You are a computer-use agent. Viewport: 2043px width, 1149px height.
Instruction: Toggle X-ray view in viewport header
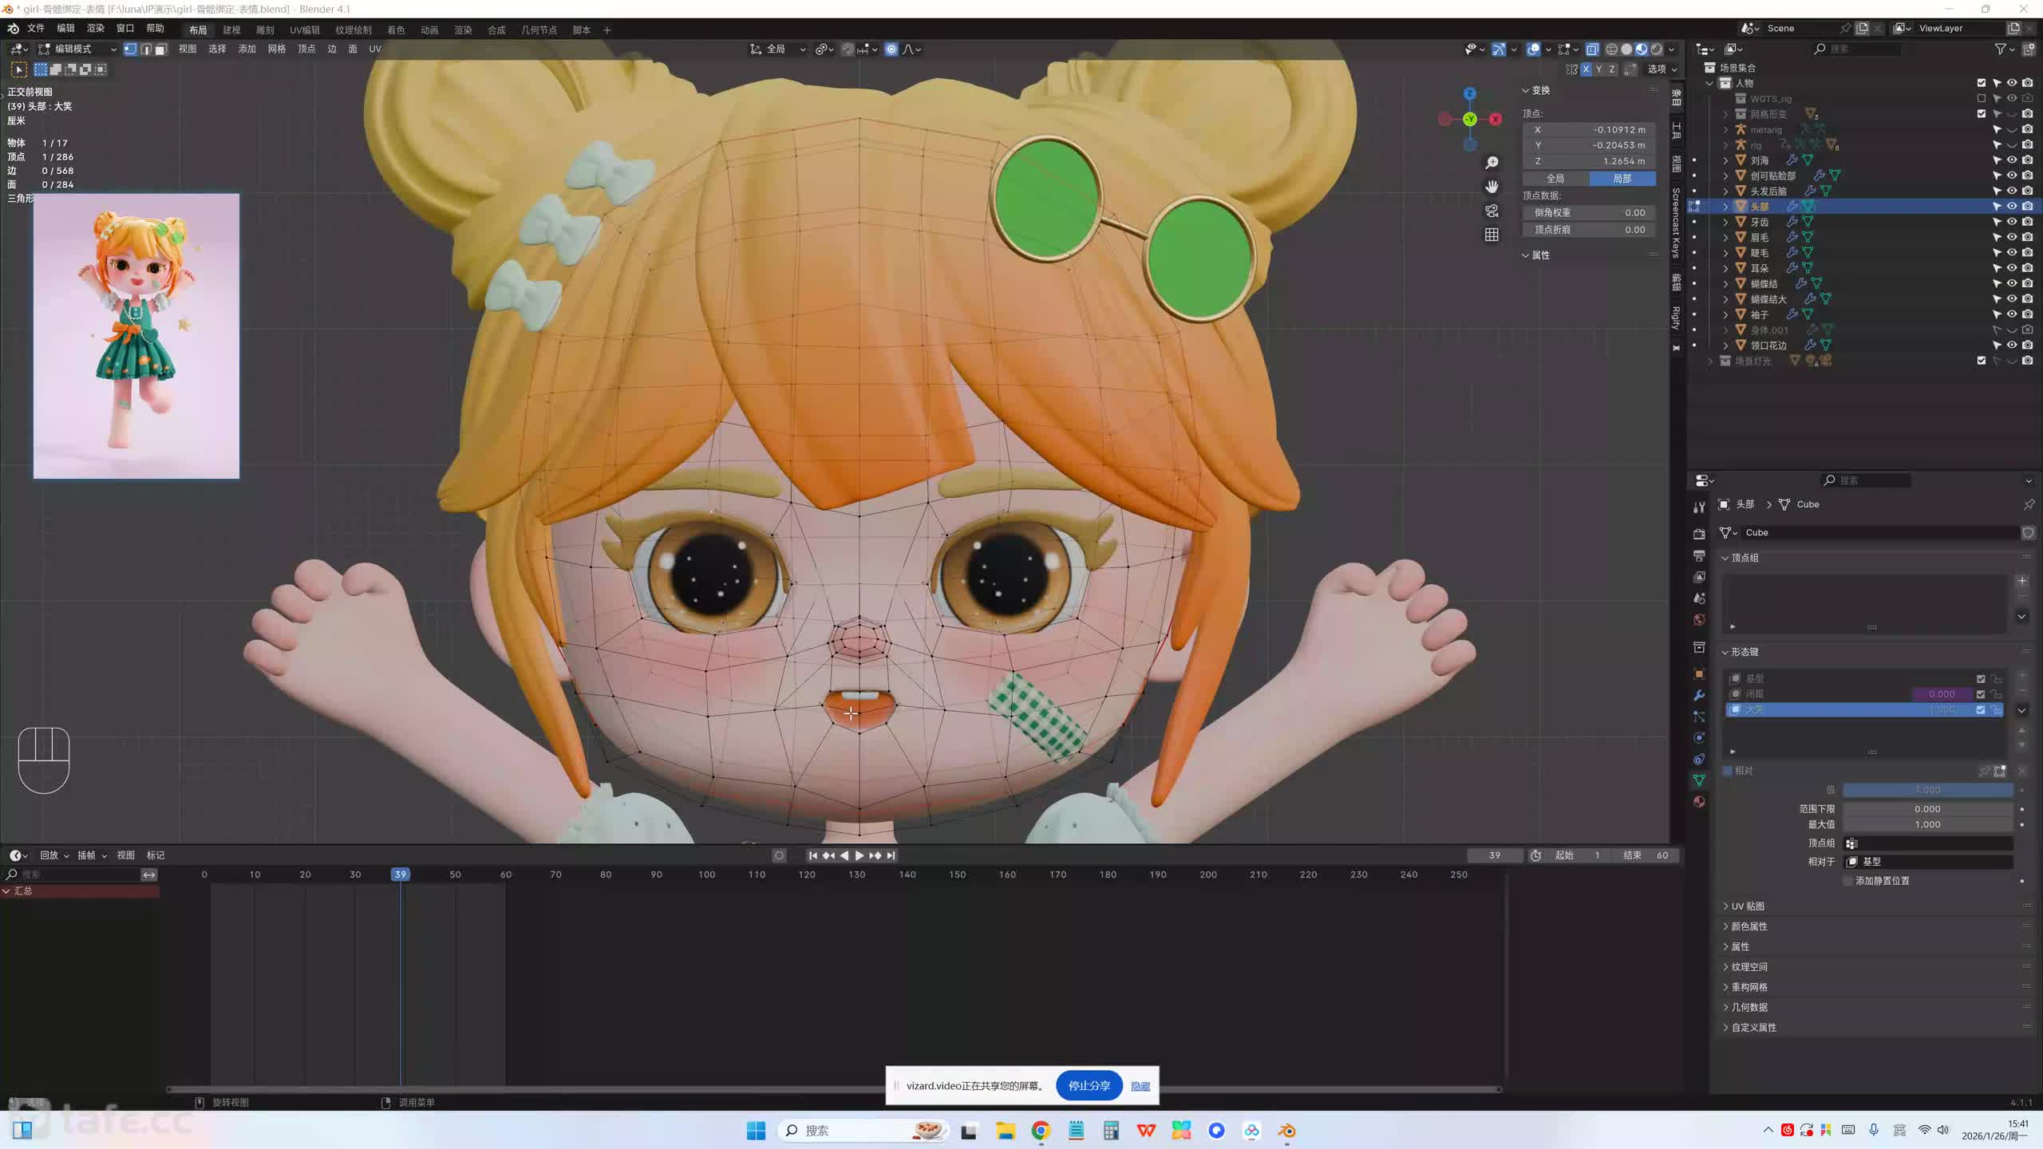tap(1591, 49)
